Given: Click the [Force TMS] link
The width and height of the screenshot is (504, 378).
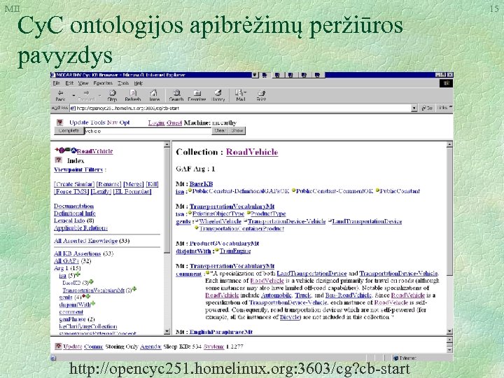Looking at the screenshot, I should coord(71,192).
